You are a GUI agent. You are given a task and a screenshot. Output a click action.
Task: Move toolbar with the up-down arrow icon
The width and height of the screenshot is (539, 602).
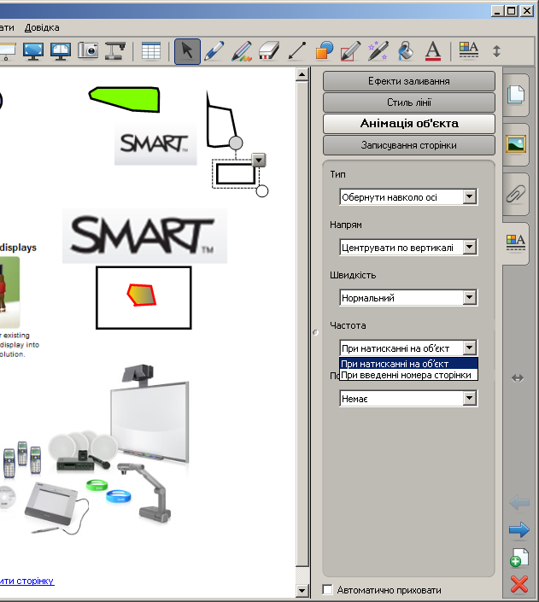(497, 51)
